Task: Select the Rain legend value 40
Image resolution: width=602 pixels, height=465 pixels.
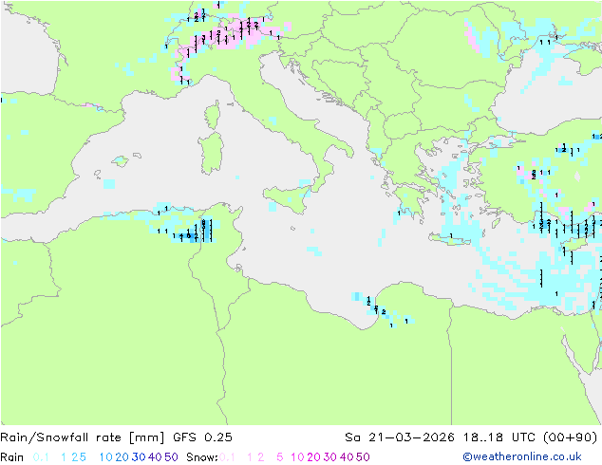Action: click(155, 457)
